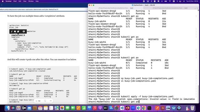Open Apple TV from the Dock
The height and width of the screenshot is (112, 200).
[x=106, y=108]
